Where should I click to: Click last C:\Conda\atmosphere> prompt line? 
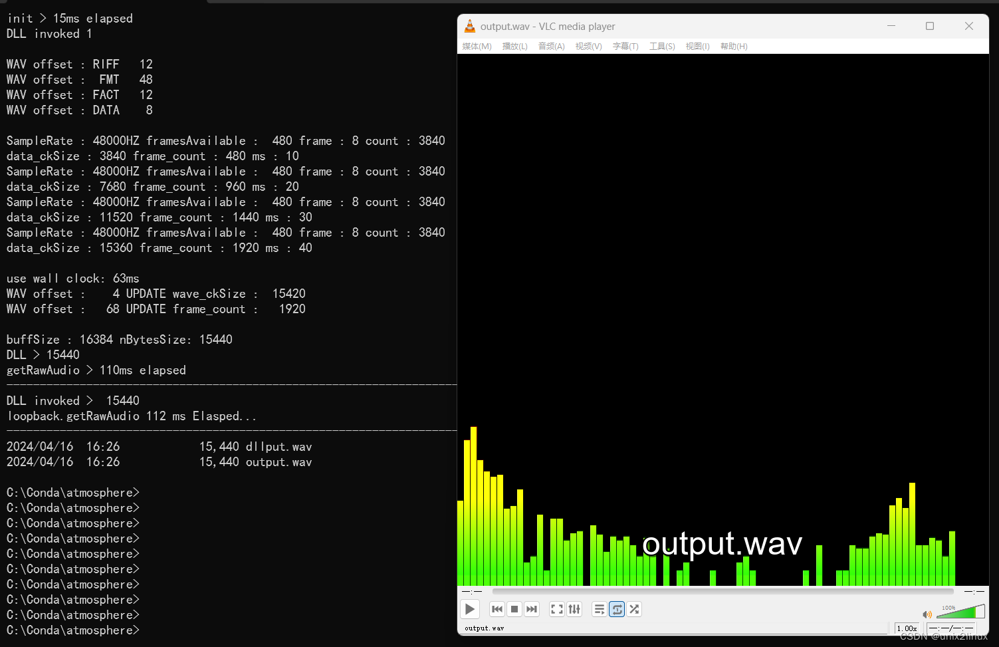point(73,630)
